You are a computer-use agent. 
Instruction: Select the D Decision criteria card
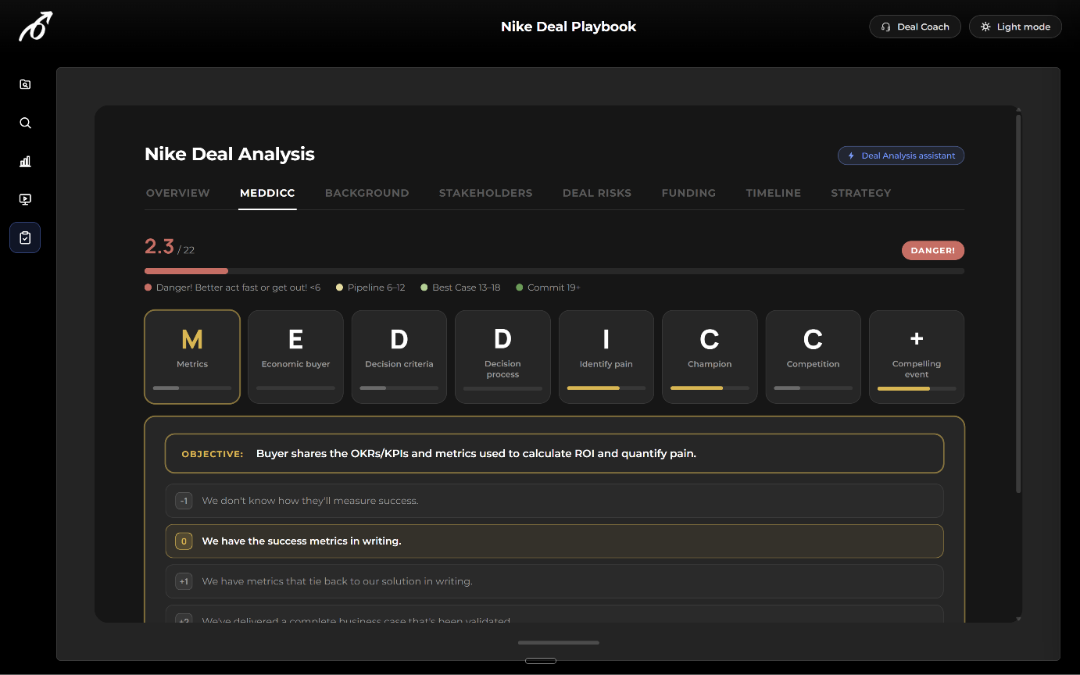399,357
